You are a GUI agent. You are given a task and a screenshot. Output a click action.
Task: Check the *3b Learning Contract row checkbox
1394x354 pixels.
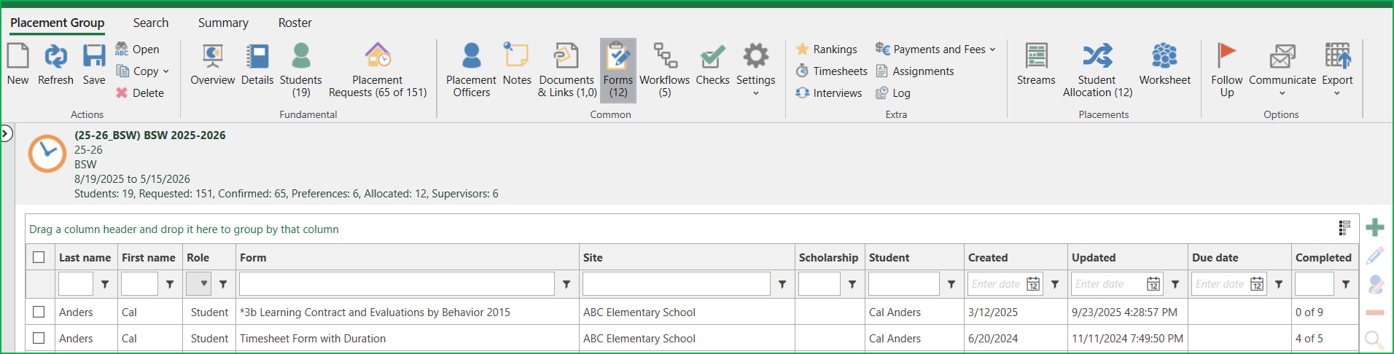coord(39,312)
